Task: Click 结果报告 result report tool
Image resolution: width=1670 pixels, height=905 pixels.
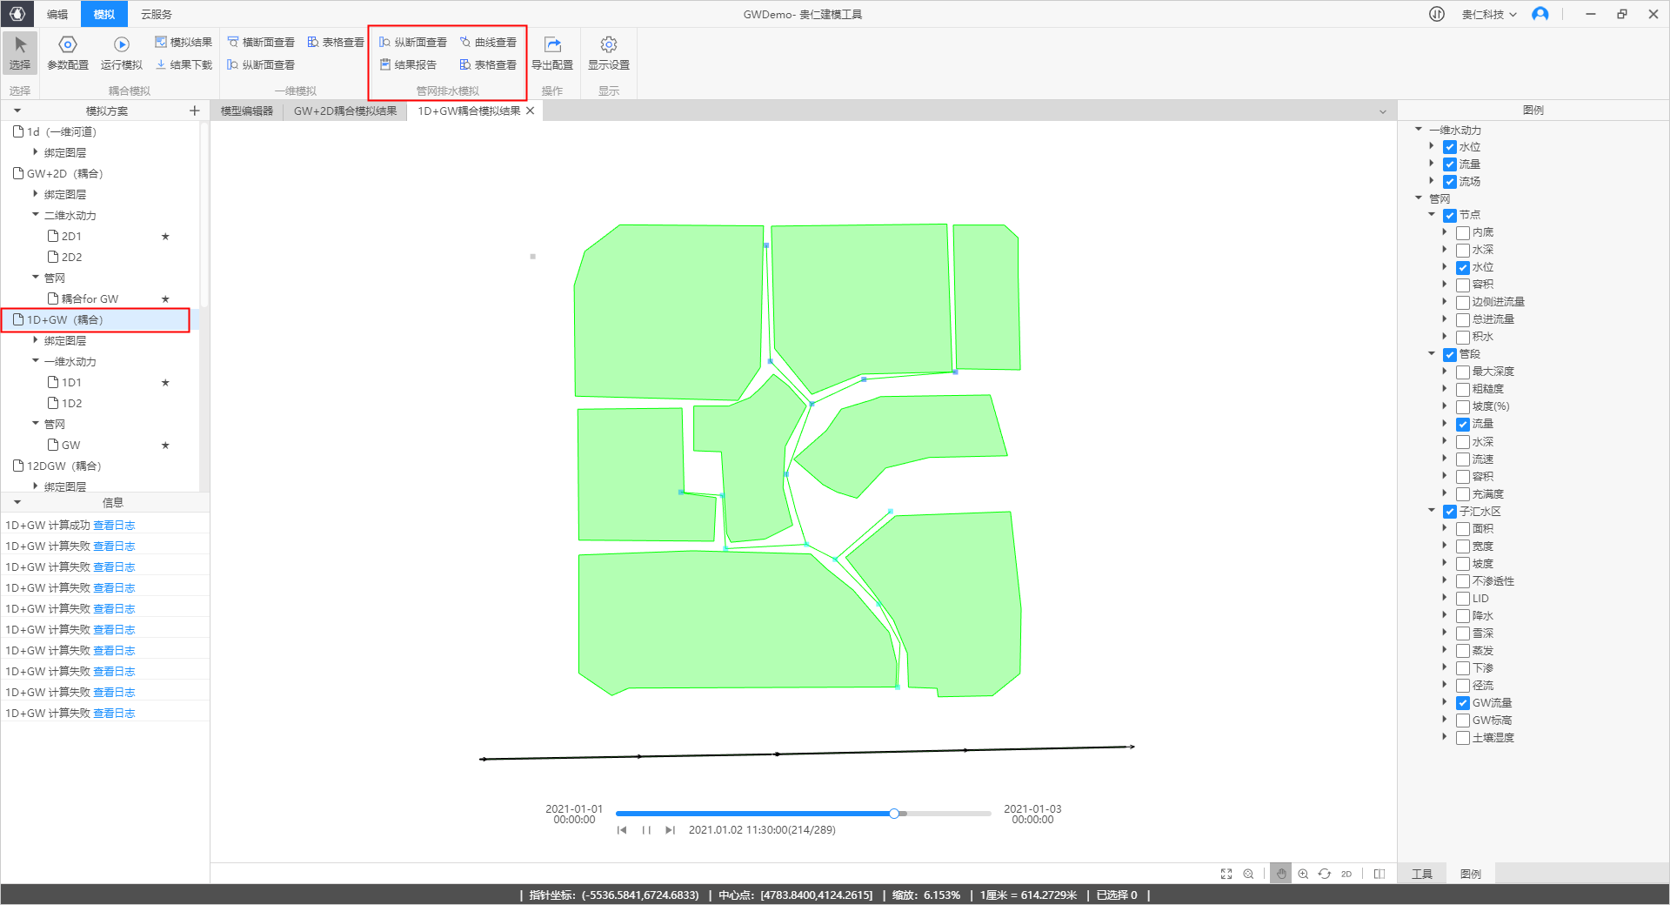Action: click(408, 64)
